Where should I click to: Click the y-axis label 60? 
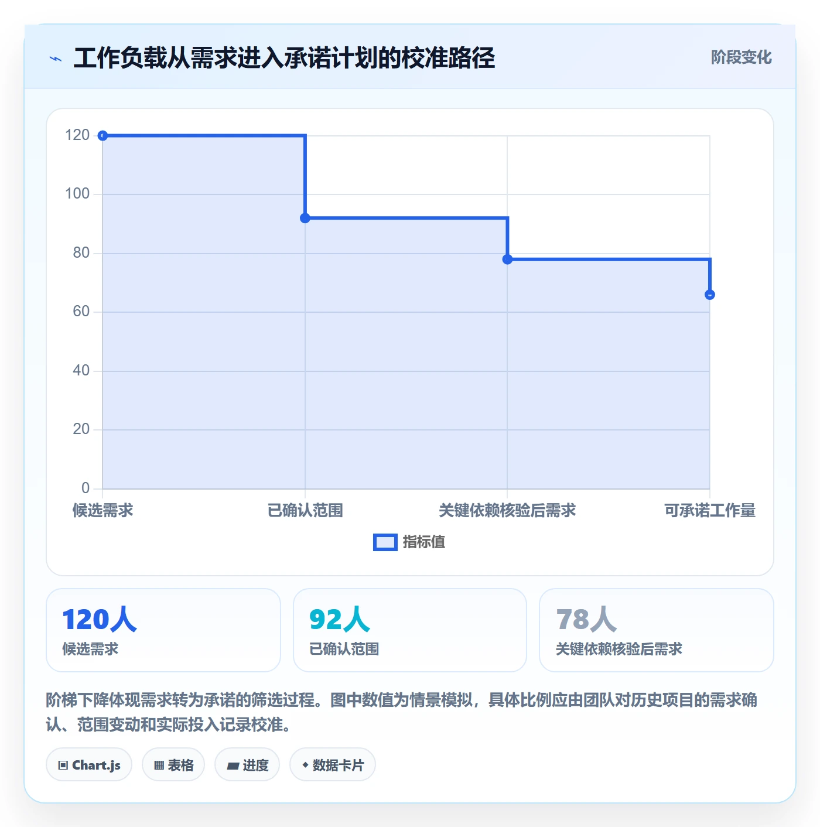[x=81, y=312]
